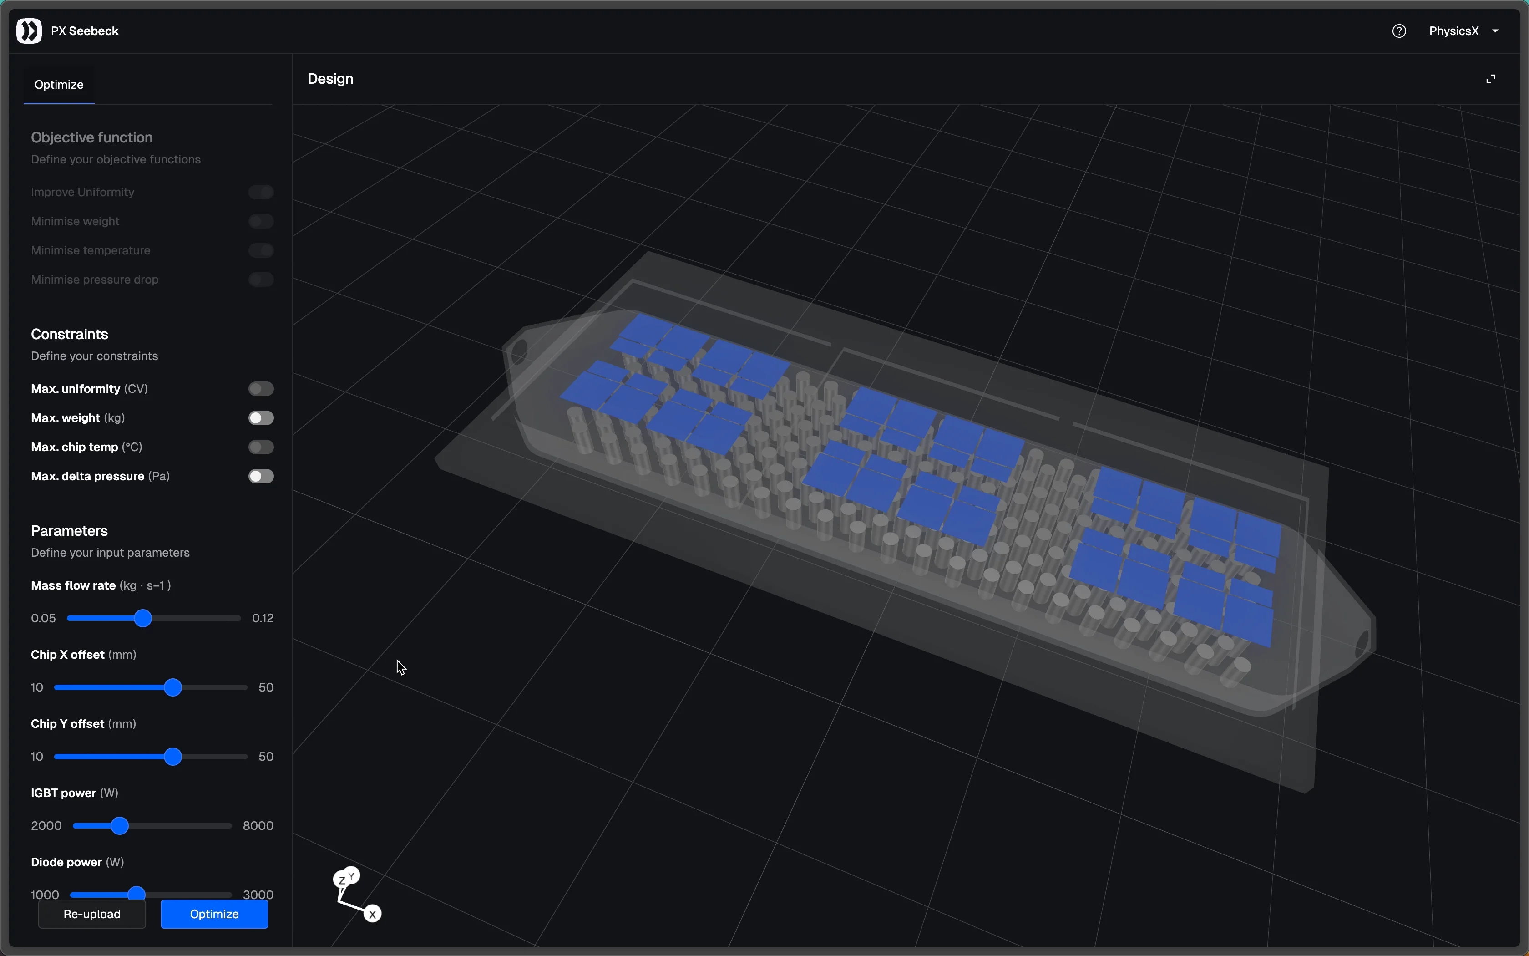Toggle the Max. weight constraint
This screenshot has width=1529, height=956.
click(x=261, y=418)
